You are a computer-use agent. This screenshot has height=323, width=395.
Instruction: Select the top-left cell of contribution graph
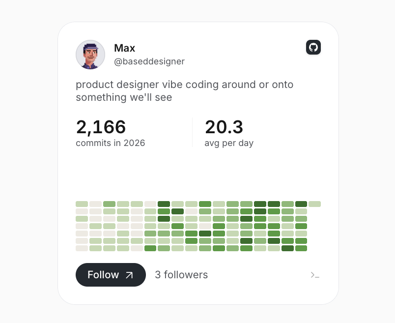click(x=82, y=204)
